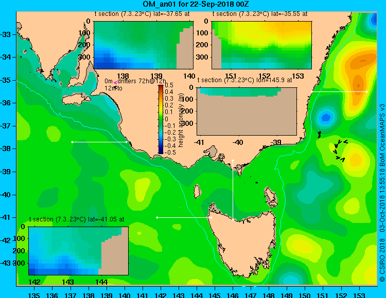The image size is (386, 298).
Task: Select the 't section (7.3..23°C) lon=145.9 at' caption
Action: click(x=244, y=80)
